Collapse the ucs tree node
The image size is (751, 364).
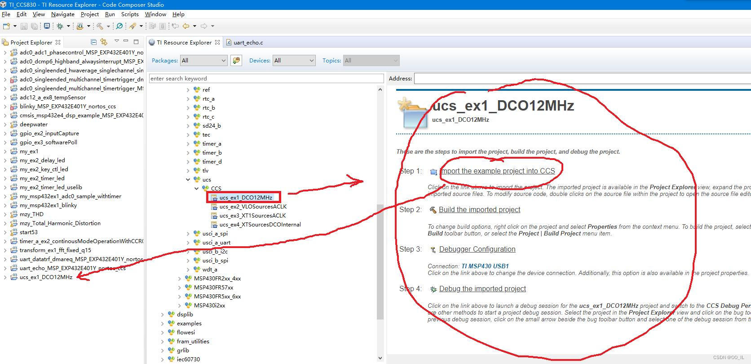pyautogui.click(x=188, y=179)
